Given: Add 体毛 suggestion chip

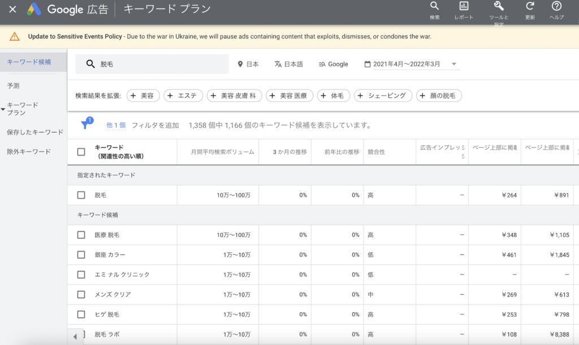Looking at the screenshot, I should coord(334,96).
